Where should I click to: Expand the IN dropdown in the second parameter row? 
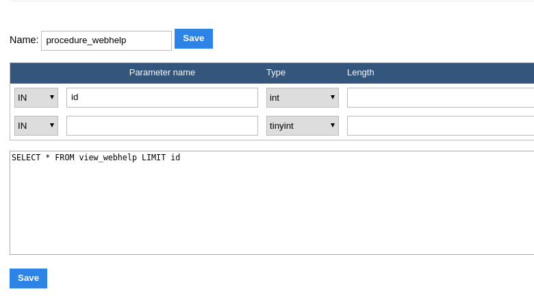click(x=36, y=125)
